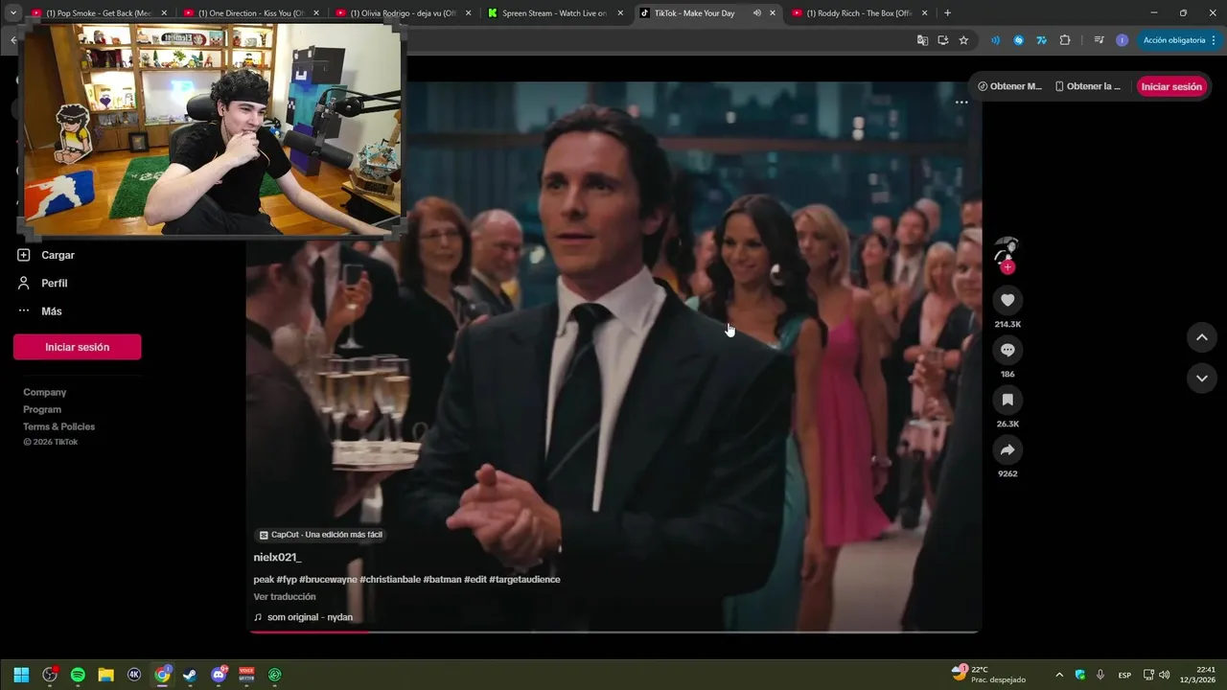Click the Chrome translate page icon
The height and width of the screenshot is (690, 1227).
coord(922,40)
